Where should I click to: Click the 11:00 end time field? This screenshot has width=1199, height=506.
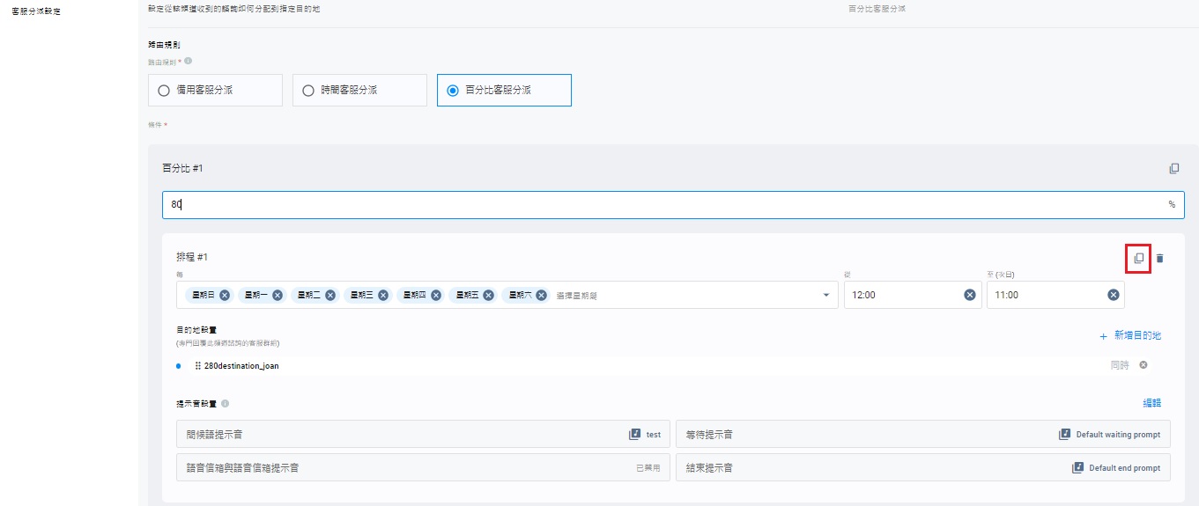[1055, 295]
